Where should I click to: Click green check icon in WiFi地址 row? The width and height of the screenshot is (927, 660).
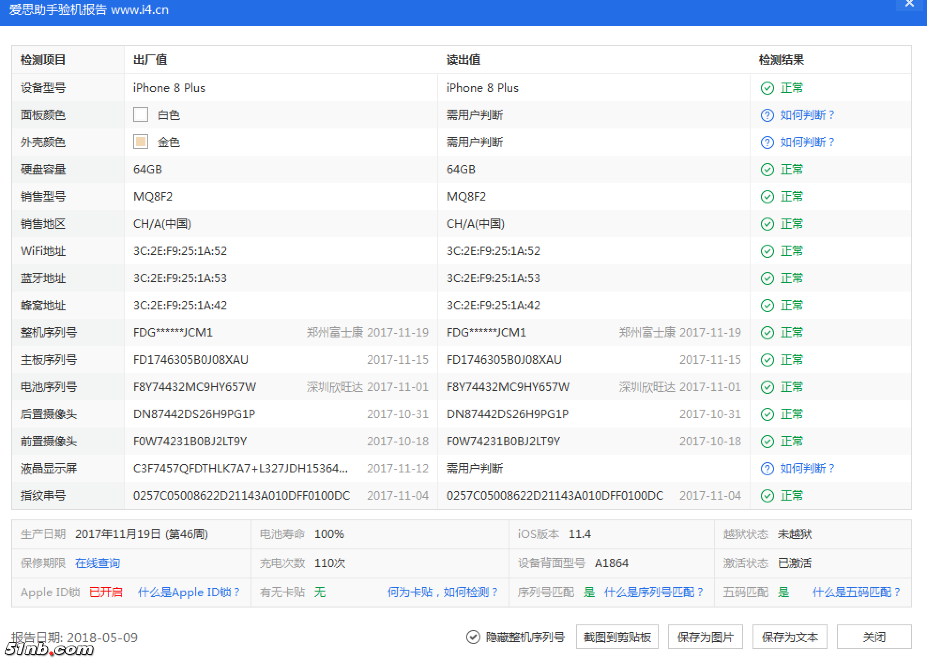(767, 251)
